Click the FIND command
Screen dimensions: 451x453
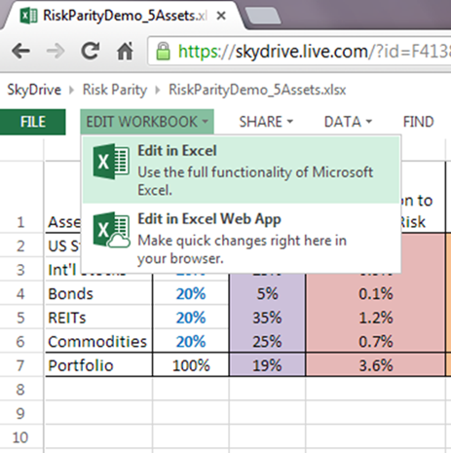(418, 122)
